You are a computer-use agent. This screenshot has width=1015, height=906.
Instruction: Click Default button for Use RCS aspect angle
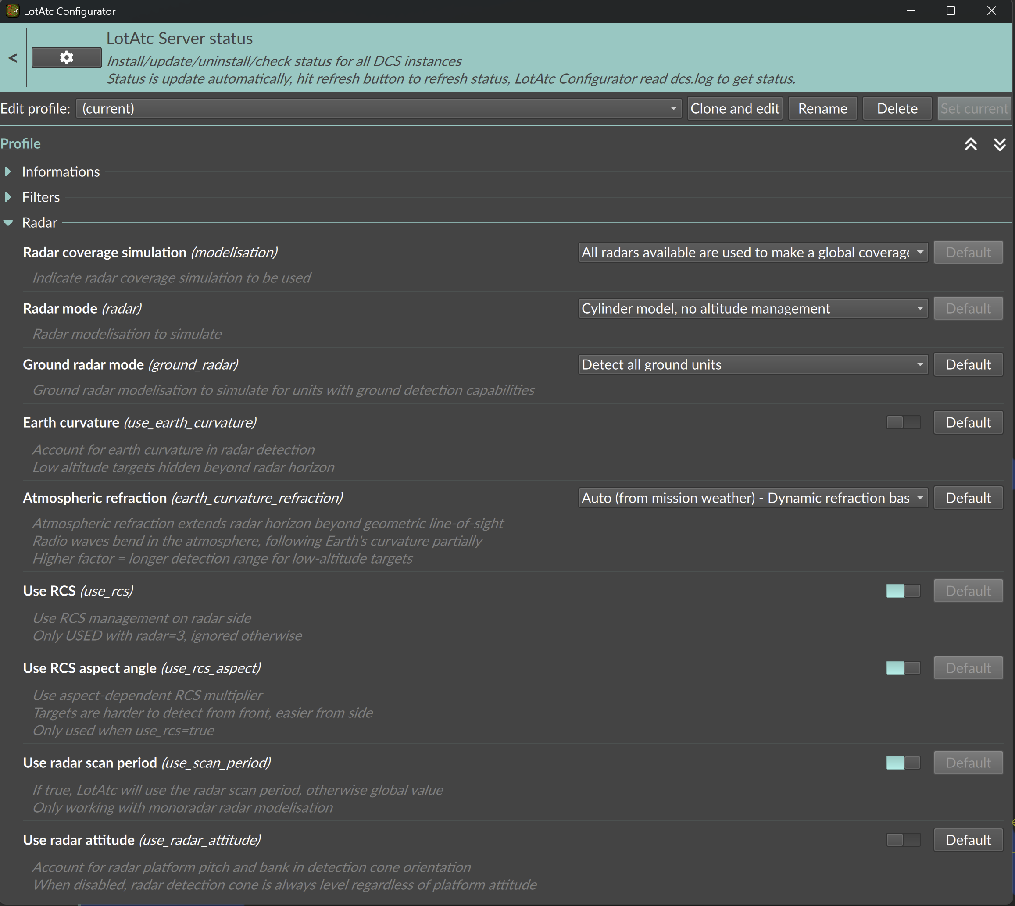968,668
